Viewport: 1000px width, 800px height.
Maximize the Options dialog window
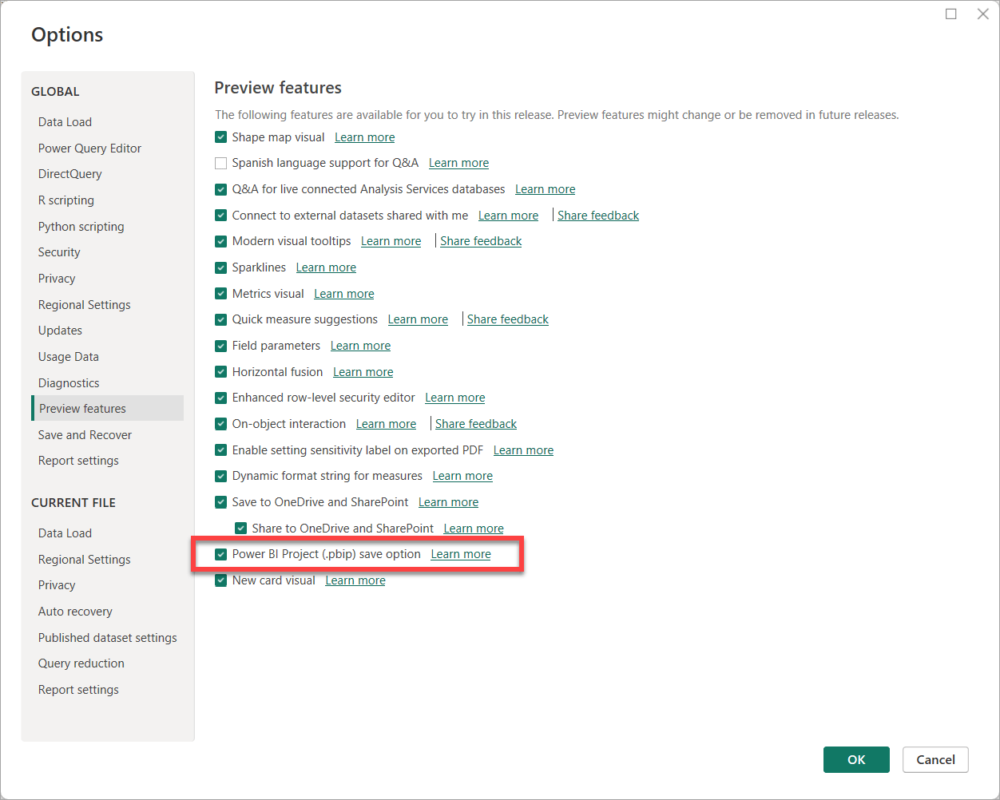coord(951,14)
